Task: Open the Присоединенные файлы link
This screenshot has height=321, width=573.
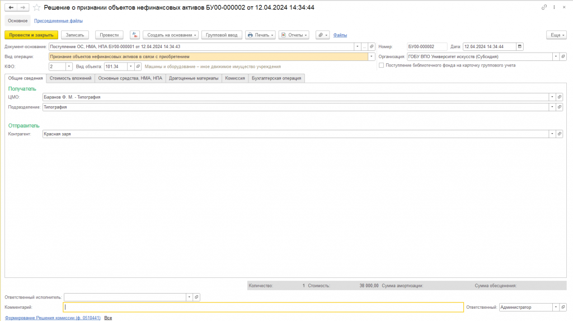Action: 58,21
